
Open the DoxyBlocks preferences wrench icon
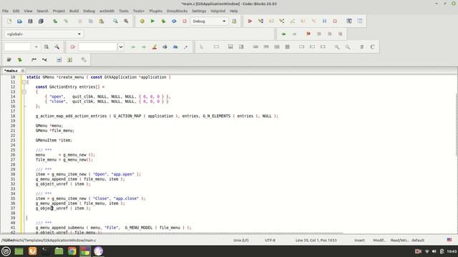pyautogui.click(x=84, y=60)
